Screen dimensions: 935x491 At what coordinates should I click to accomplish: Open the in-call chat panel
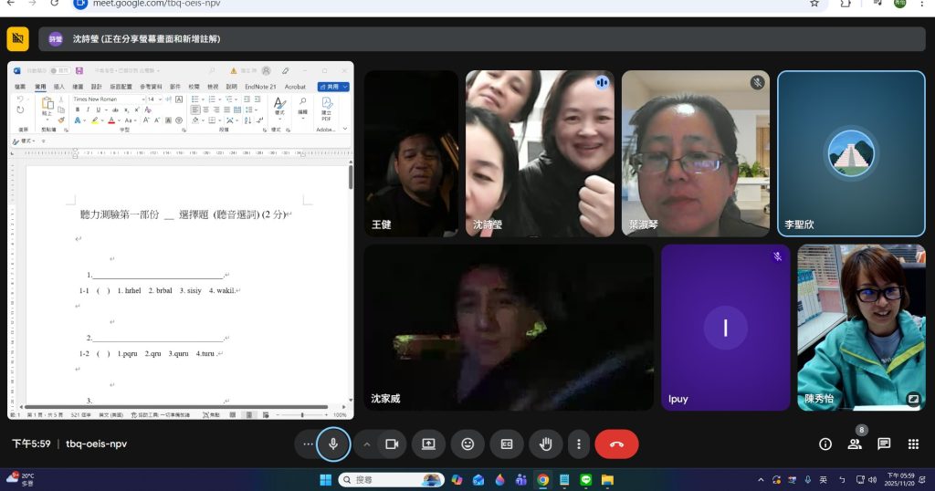pos(884,444)
